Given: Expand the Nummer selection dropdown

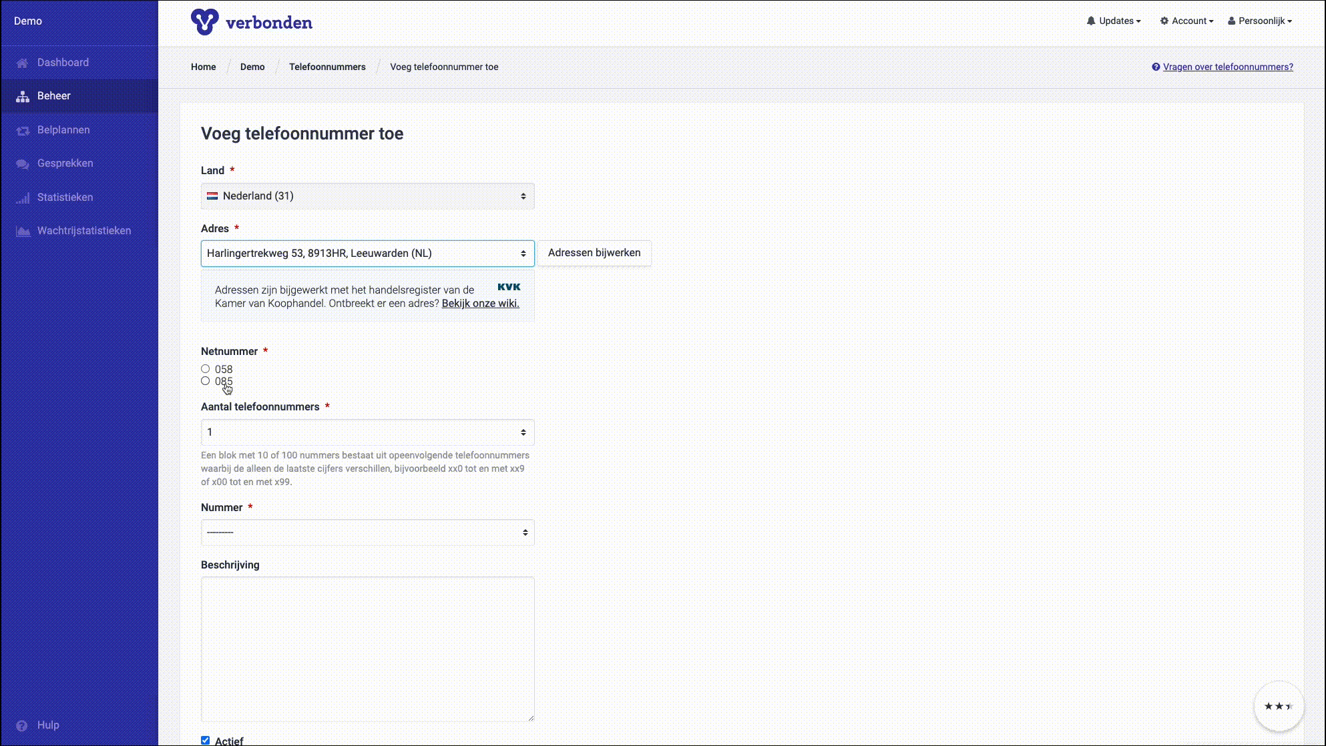Looking at the screenshot, I should coord(367,532).
